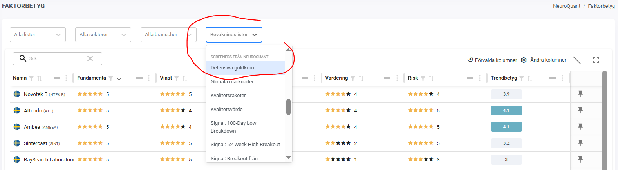Clear all table filters icon

tap(577, 60)
